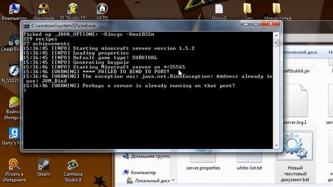Select server.properties file in Explorer
The image size is (333, 187).
pyautogui.click(x=203, y=168)
